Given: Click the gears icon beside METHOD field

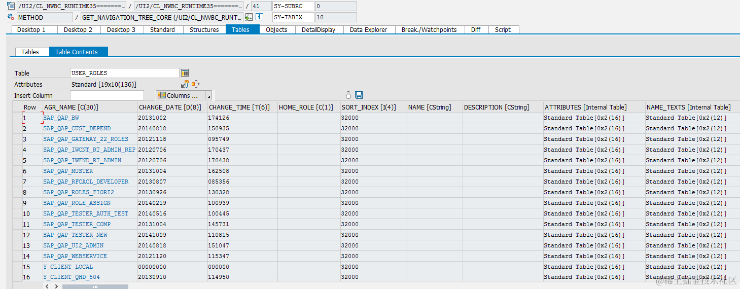Looking at the screenshot, I should click(x=11, y=17).
